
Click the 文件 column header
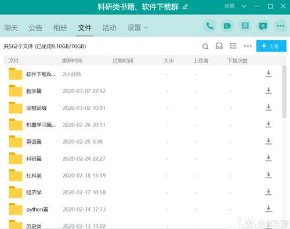[14, 61]
